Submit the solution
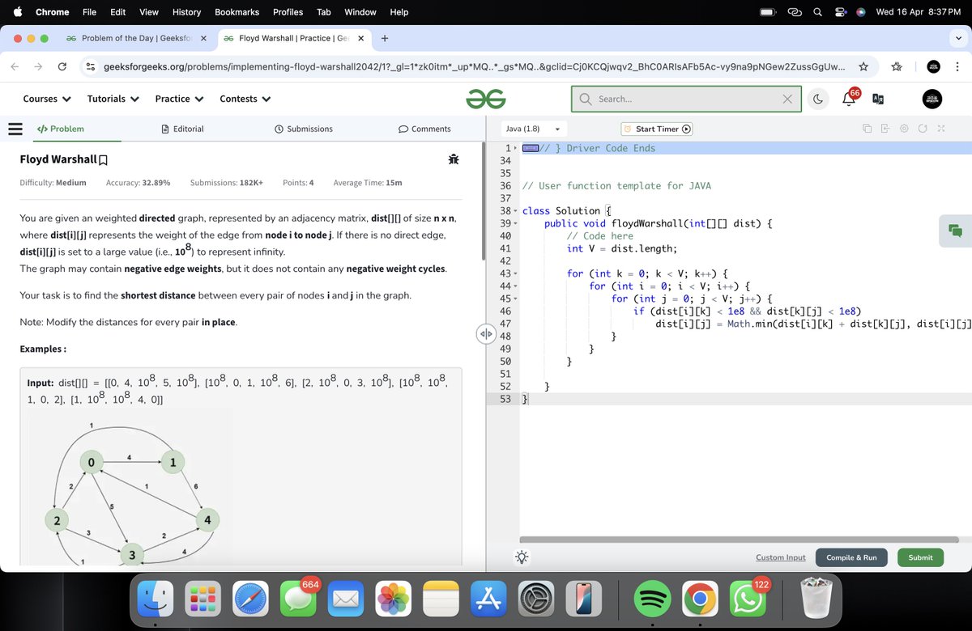 tap(920, 557)
